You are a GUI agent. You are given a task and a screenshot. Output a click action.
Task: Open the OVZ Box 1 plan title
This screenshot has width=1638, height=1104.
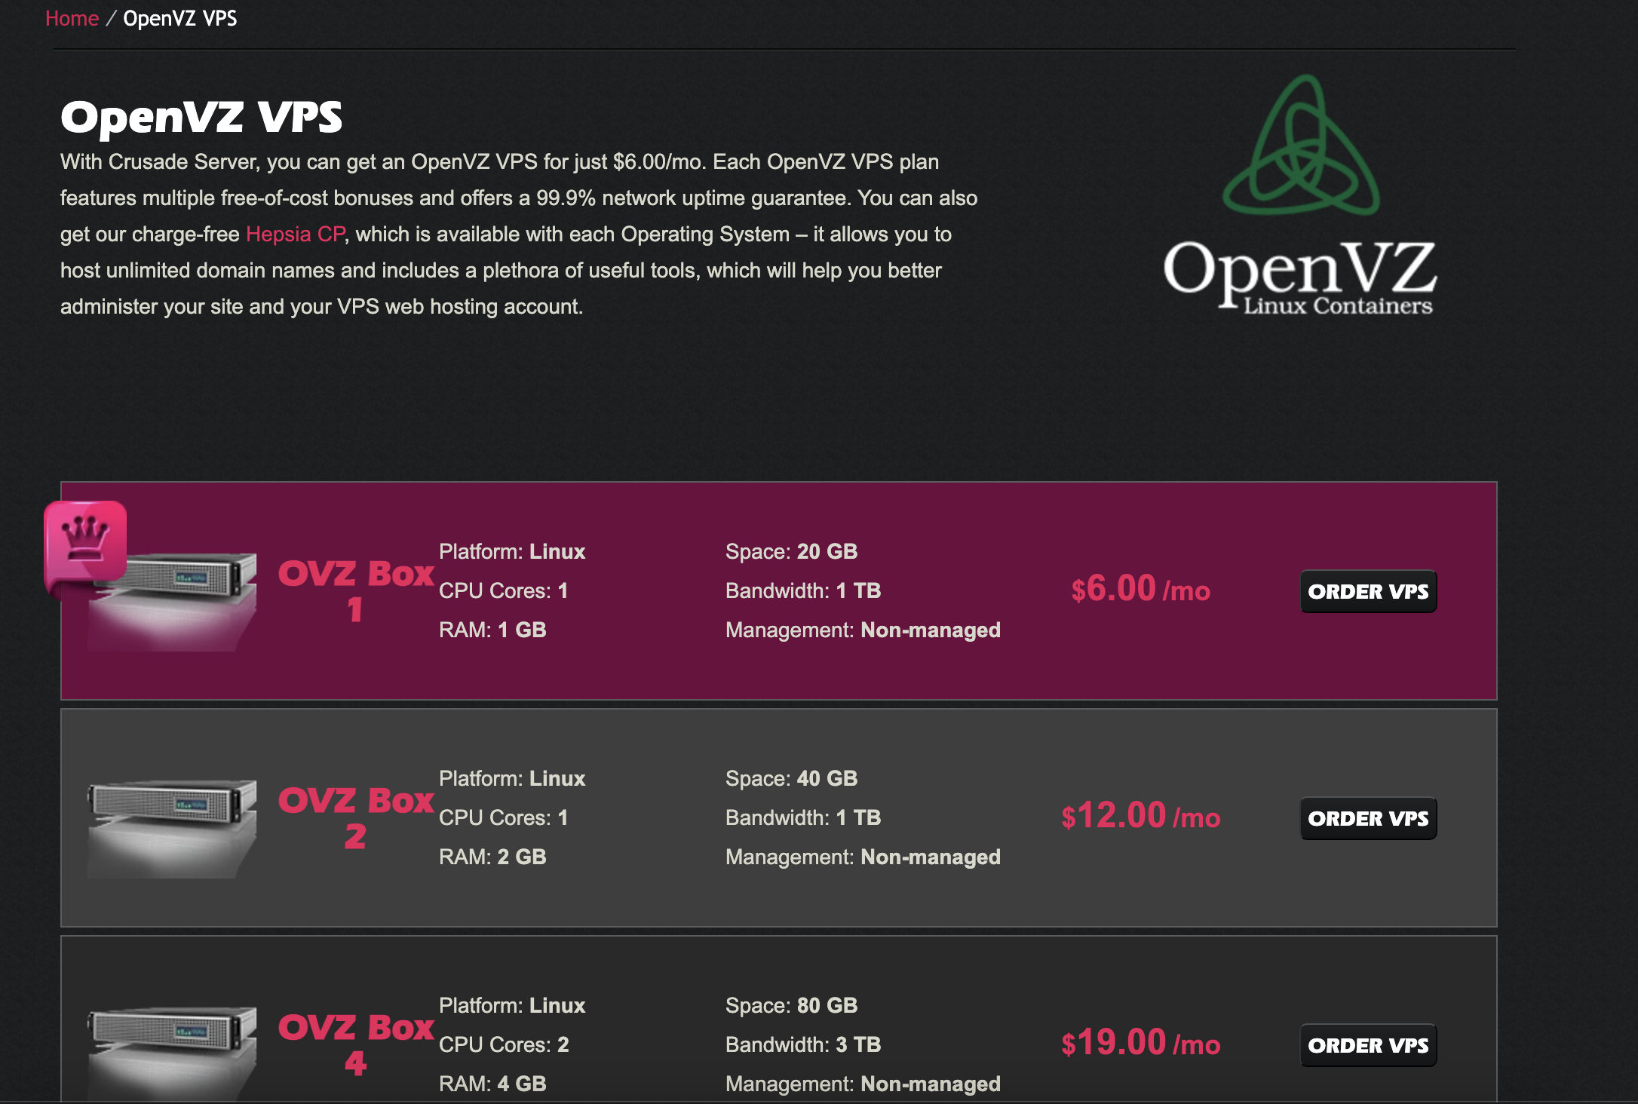click(x=356, y=590)
